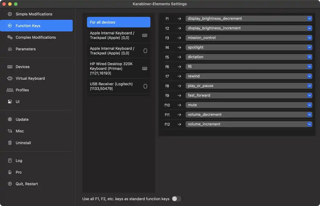Click the Complex Modifications gears icon
Viewport: 320px width, 206px height.
point(10,37)
